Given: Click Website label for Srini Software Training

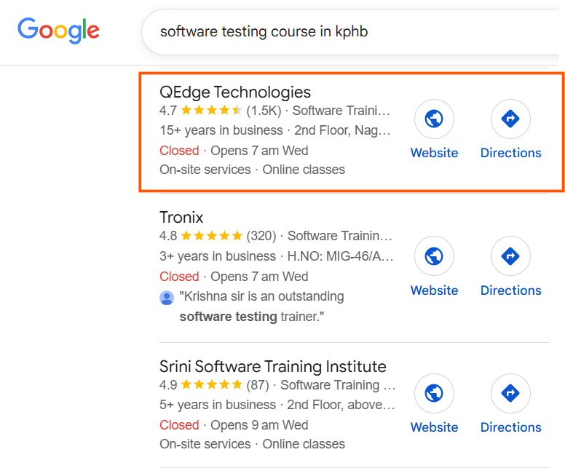Looking at the screenshot, I should pos(434,427).
